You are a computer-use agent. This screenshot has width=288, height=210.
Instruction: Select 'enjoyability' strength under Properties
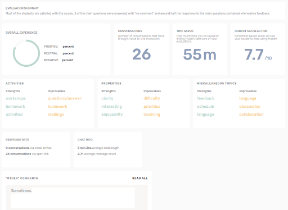(112, 115)
